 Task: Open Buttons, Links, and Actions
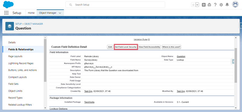tap(22, 70)
